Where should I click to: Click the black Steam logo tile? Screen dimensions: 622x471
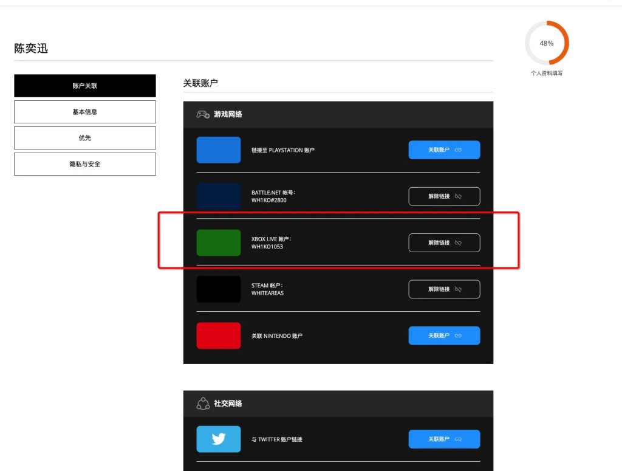click(219, 289)
